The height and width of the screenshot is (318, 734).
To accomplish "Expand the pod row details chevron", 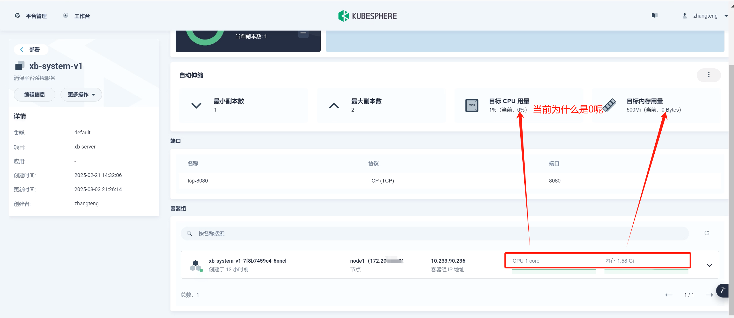I will [x=709, y=265].
